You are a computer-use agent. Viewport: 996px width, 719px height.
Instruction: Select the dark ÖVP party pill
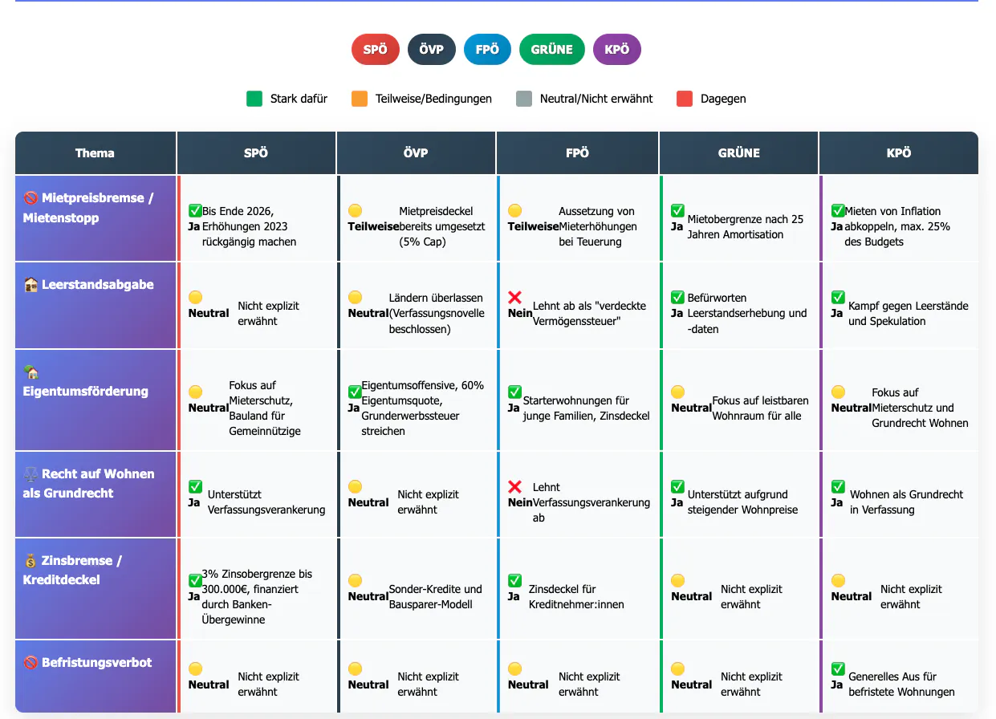[x=432, y=50]
